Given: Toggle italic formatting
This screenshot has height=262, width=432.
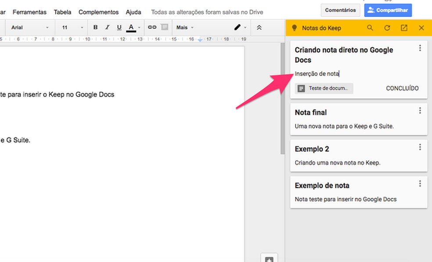Looking at the screenshot, I should [107, 27].
